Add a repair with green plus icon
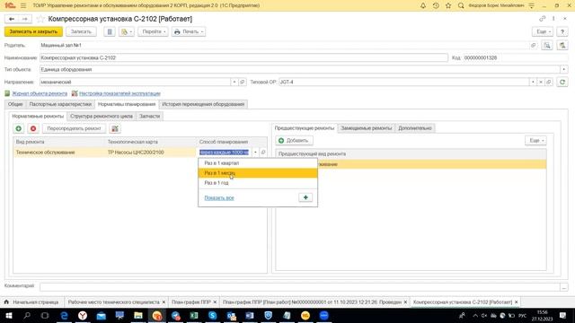 (18, 128)
